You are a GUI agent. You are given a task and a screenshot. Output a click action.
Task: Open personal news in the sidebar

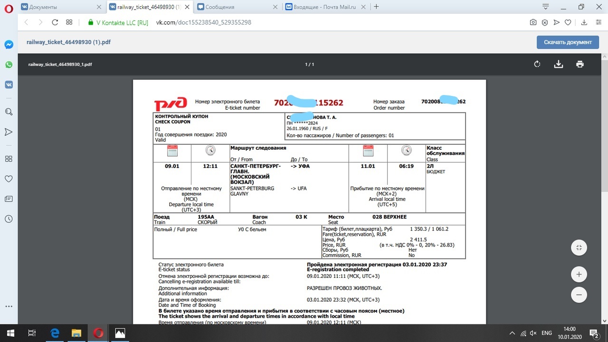click(x=9, y=199)
